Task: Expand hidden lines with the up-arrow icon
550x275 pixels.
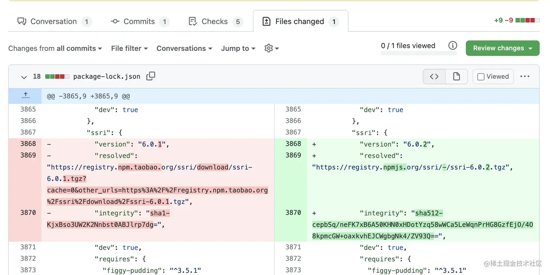Action: 25,95
